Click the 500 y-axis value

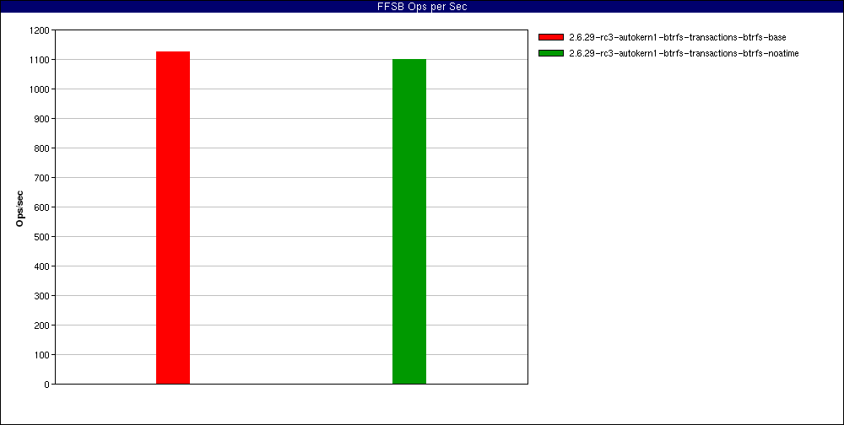[x=42, y=237]
